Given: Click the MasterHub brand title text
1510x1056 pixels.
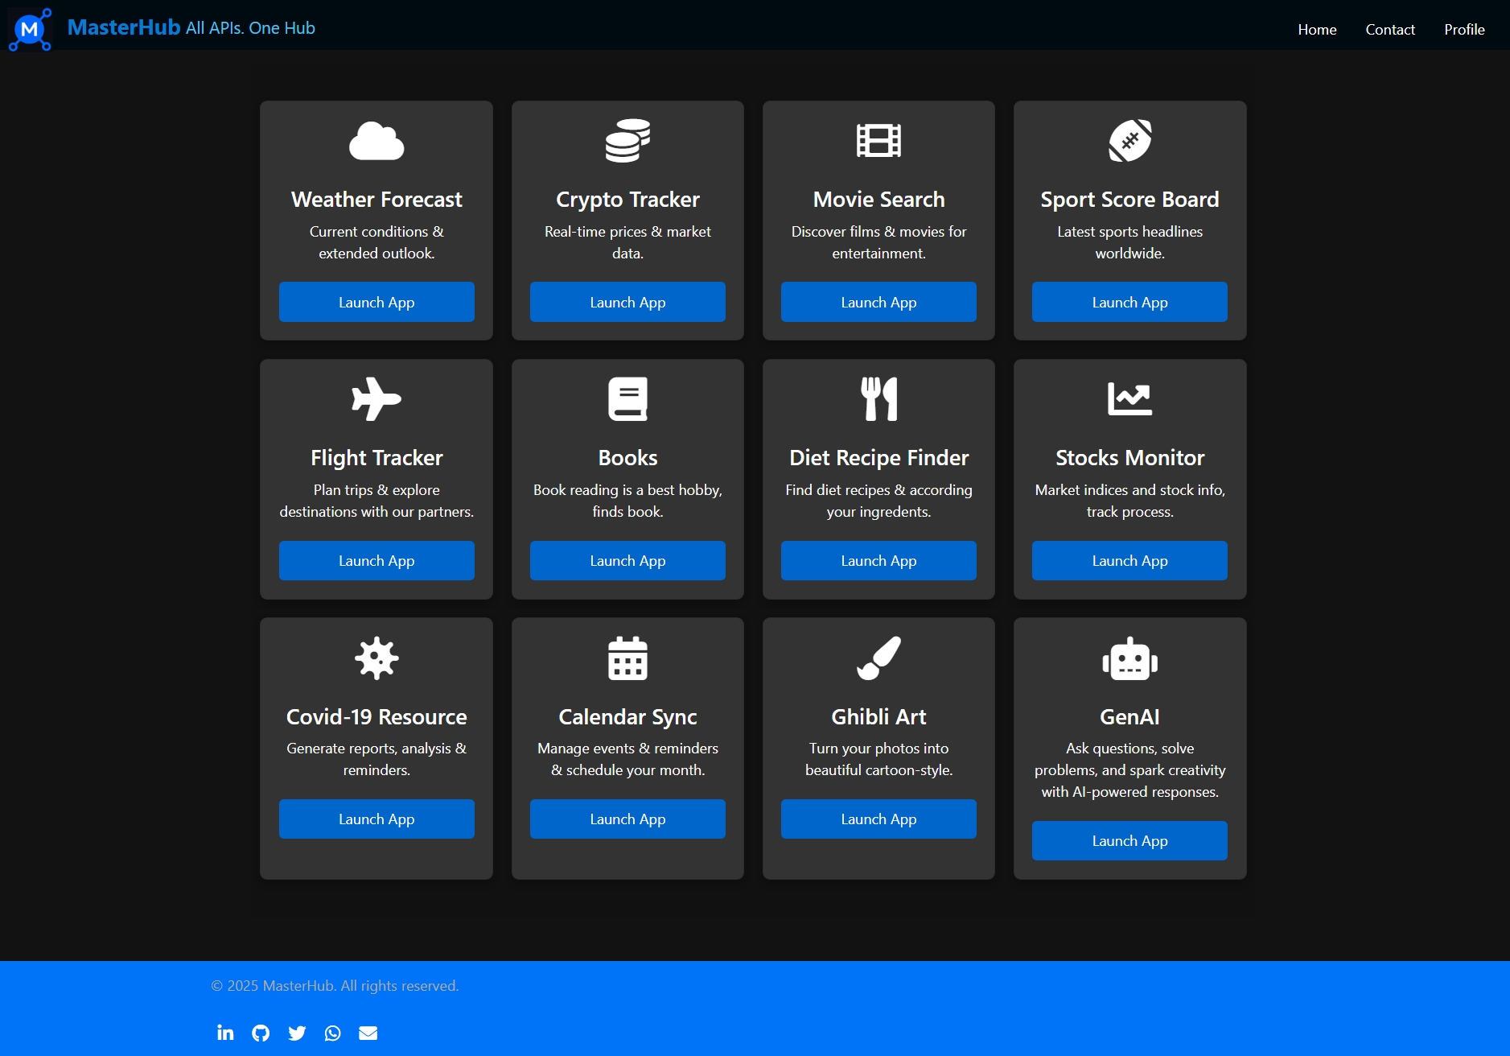Looking at the screenshot, I should pos(124,27).
